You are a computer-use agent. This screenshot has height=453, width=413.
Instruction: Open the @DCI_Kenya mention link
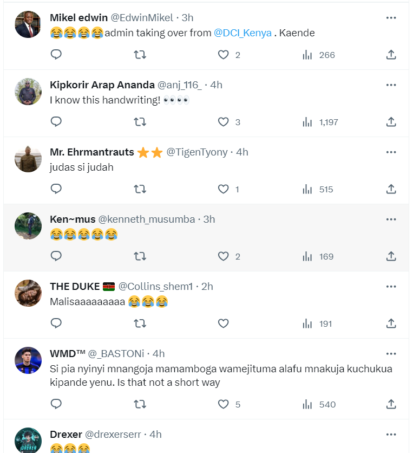point(243,33)
